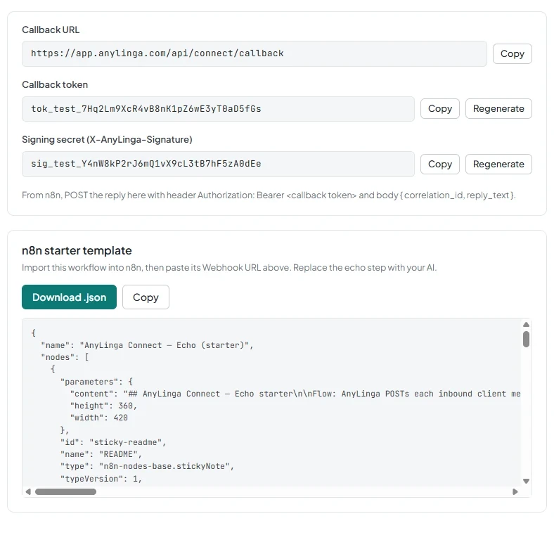Click the "Import this workflow into n8n" description

point(229,267)
